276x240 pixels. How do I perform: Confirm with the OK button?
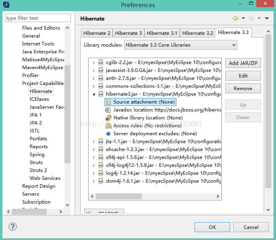click(212, 227)
